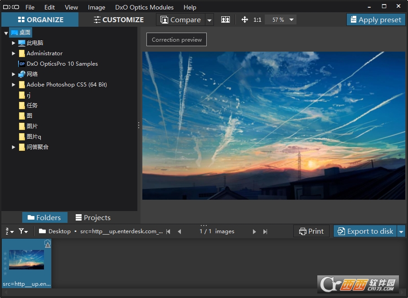Open the Compare options dropdown arrow

coord(209,20)
